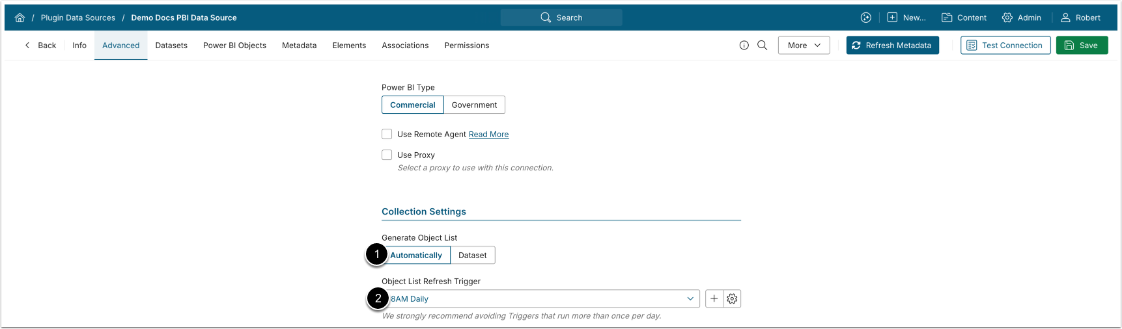Open the Admin gear menu
Viewport: 1122px width, 329px height.
[x=1022, y=18]
